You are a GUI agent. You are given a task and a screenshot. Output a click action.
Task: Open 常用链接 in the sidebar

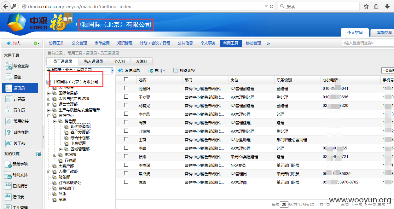coord(17,121)
